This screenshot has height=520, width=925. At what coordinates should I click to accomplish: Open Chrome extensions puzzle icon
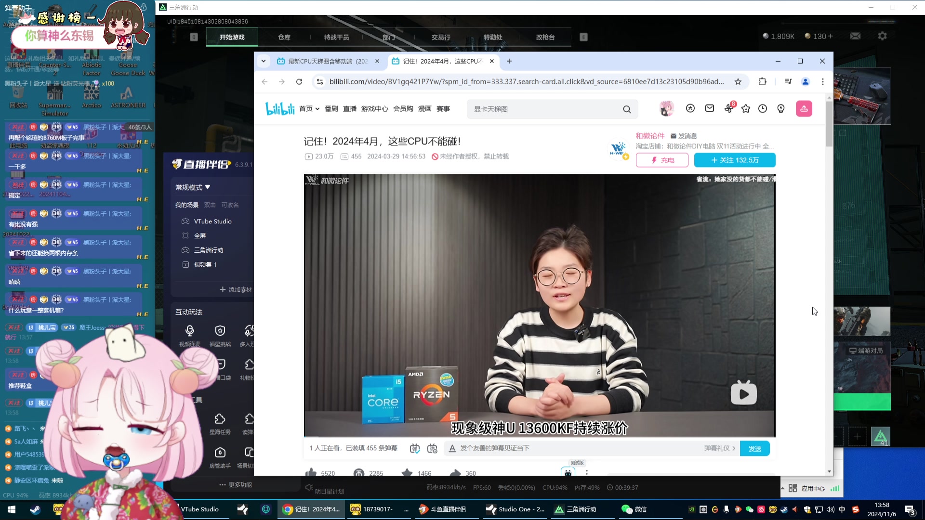(762, 82)
